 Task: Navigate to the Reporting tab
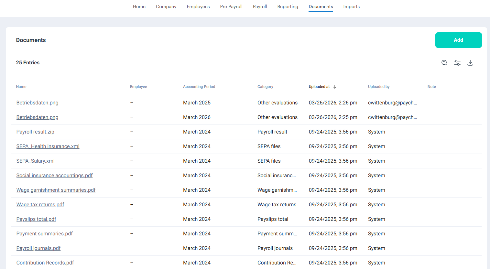[288, 6]
